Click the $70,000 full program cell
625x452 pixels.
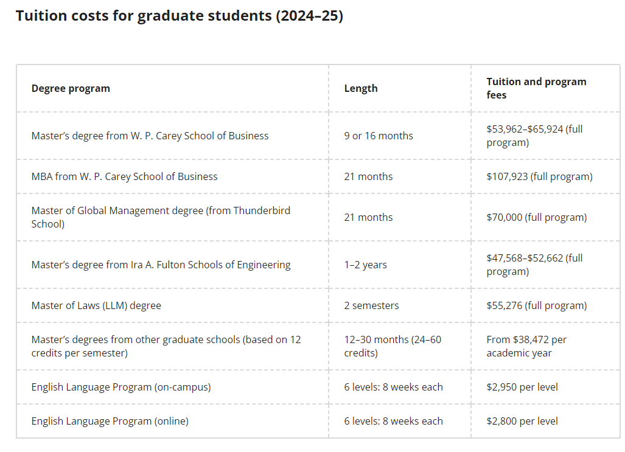[536, 217]
